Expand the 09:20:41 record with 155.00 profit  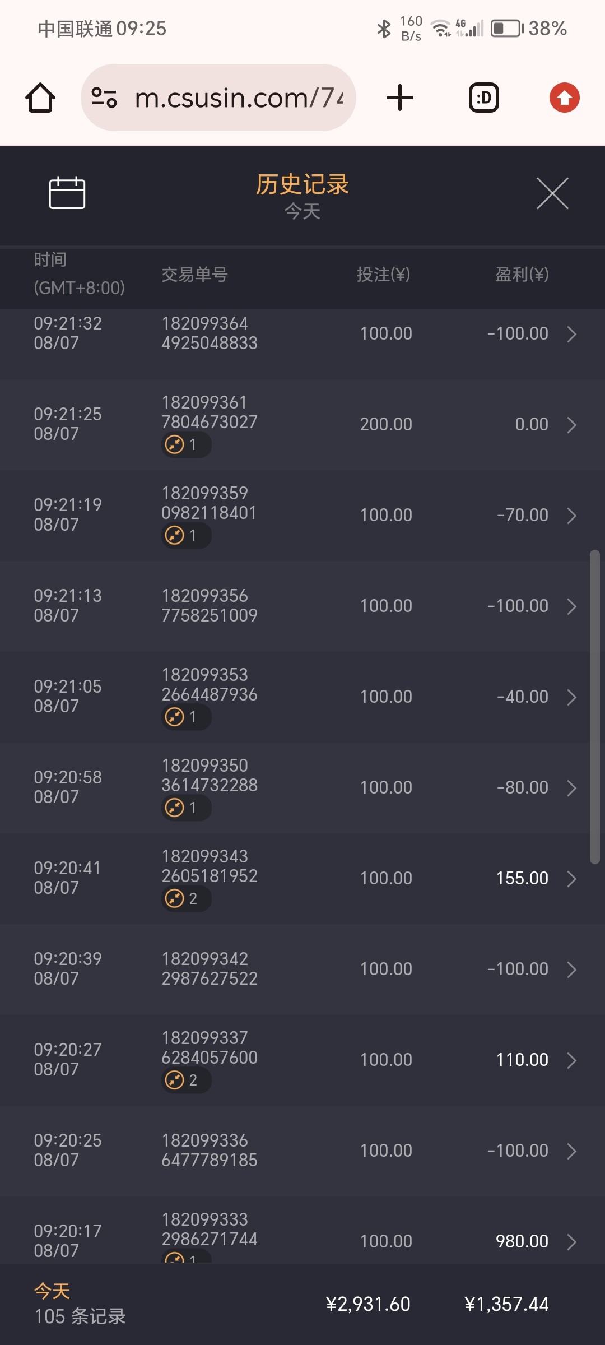tap(571, 879)
